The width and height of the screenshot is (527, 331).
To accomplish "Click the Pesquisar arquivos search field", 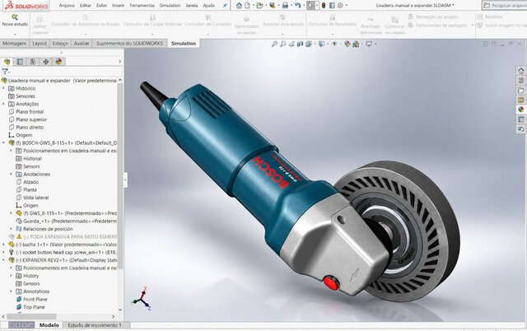I will 505,6.
